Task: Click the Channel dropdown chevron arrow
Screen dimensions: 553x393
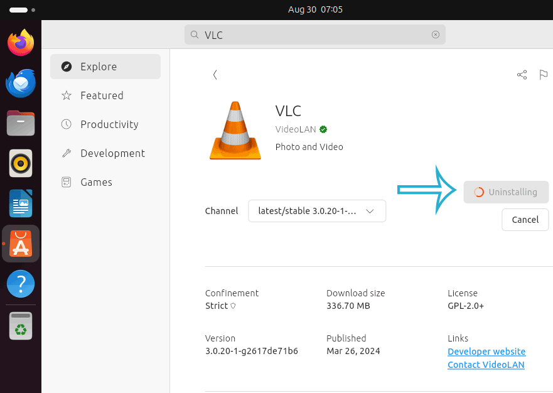Action: (x=370, y=212)
